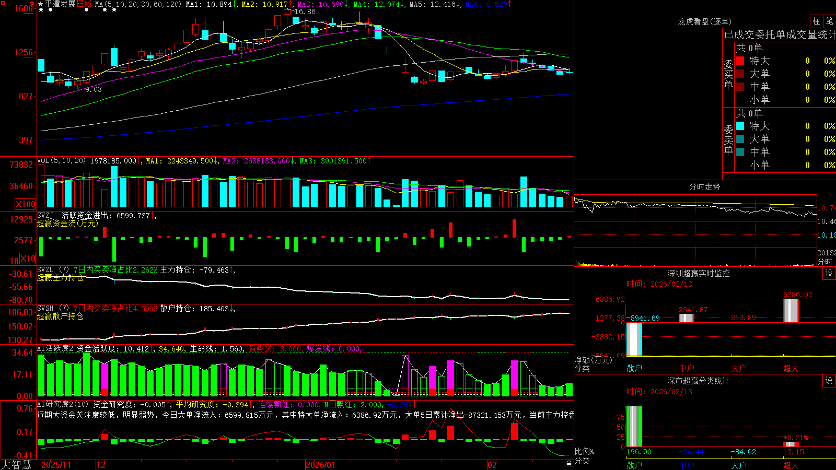Click the red 特大 swatch under 委买单
Viewport: 836px width, 470px height.
[740, 61]
